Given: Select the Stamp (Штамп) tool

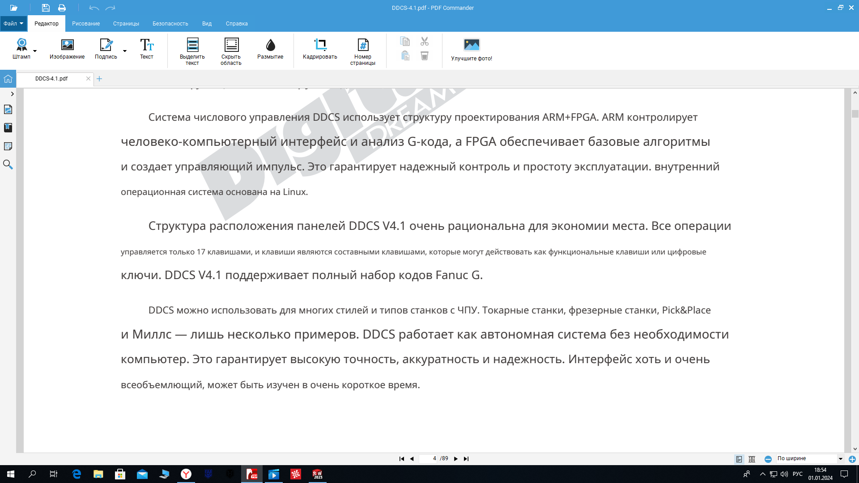Looking at the screenshot, I should tap(21, 48).
